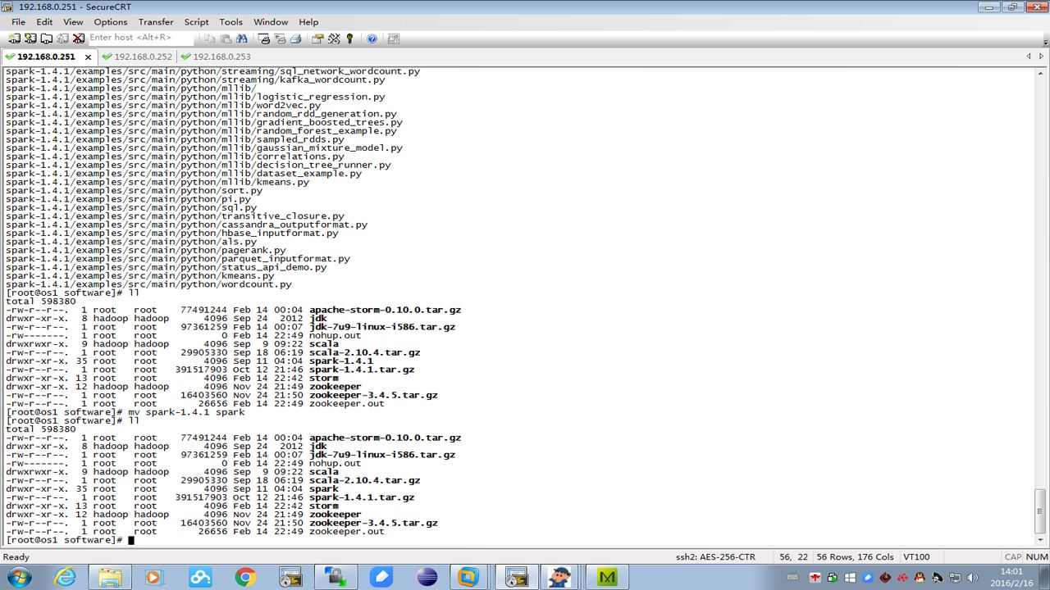Switch to the 192.168.0.253 session tab
The image size is (1050, 590).
(215, 57)
